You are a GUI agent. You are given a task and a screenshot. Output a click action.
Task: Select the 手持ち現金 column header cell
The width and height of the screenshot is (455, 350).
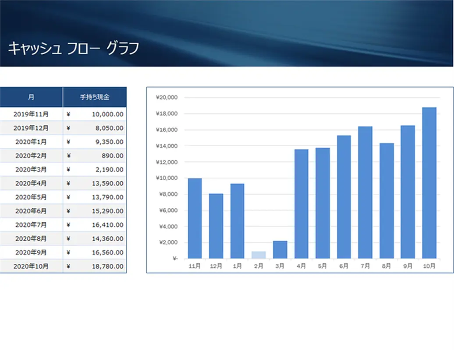(x=96, y=97)
